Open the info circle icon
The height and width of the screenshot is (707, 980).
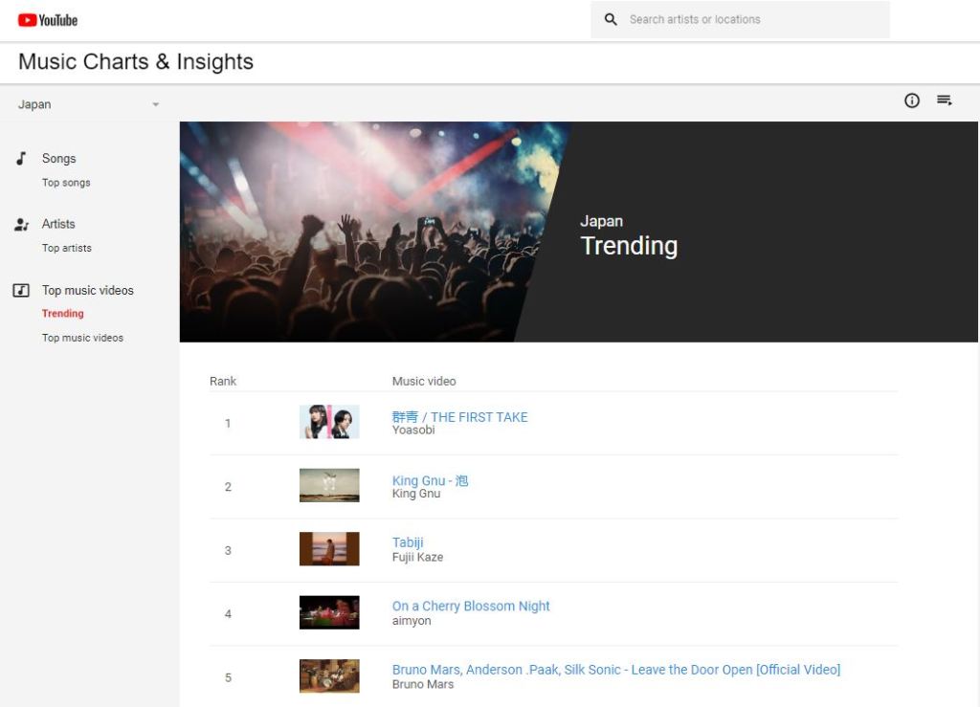(x=912, y=100)
